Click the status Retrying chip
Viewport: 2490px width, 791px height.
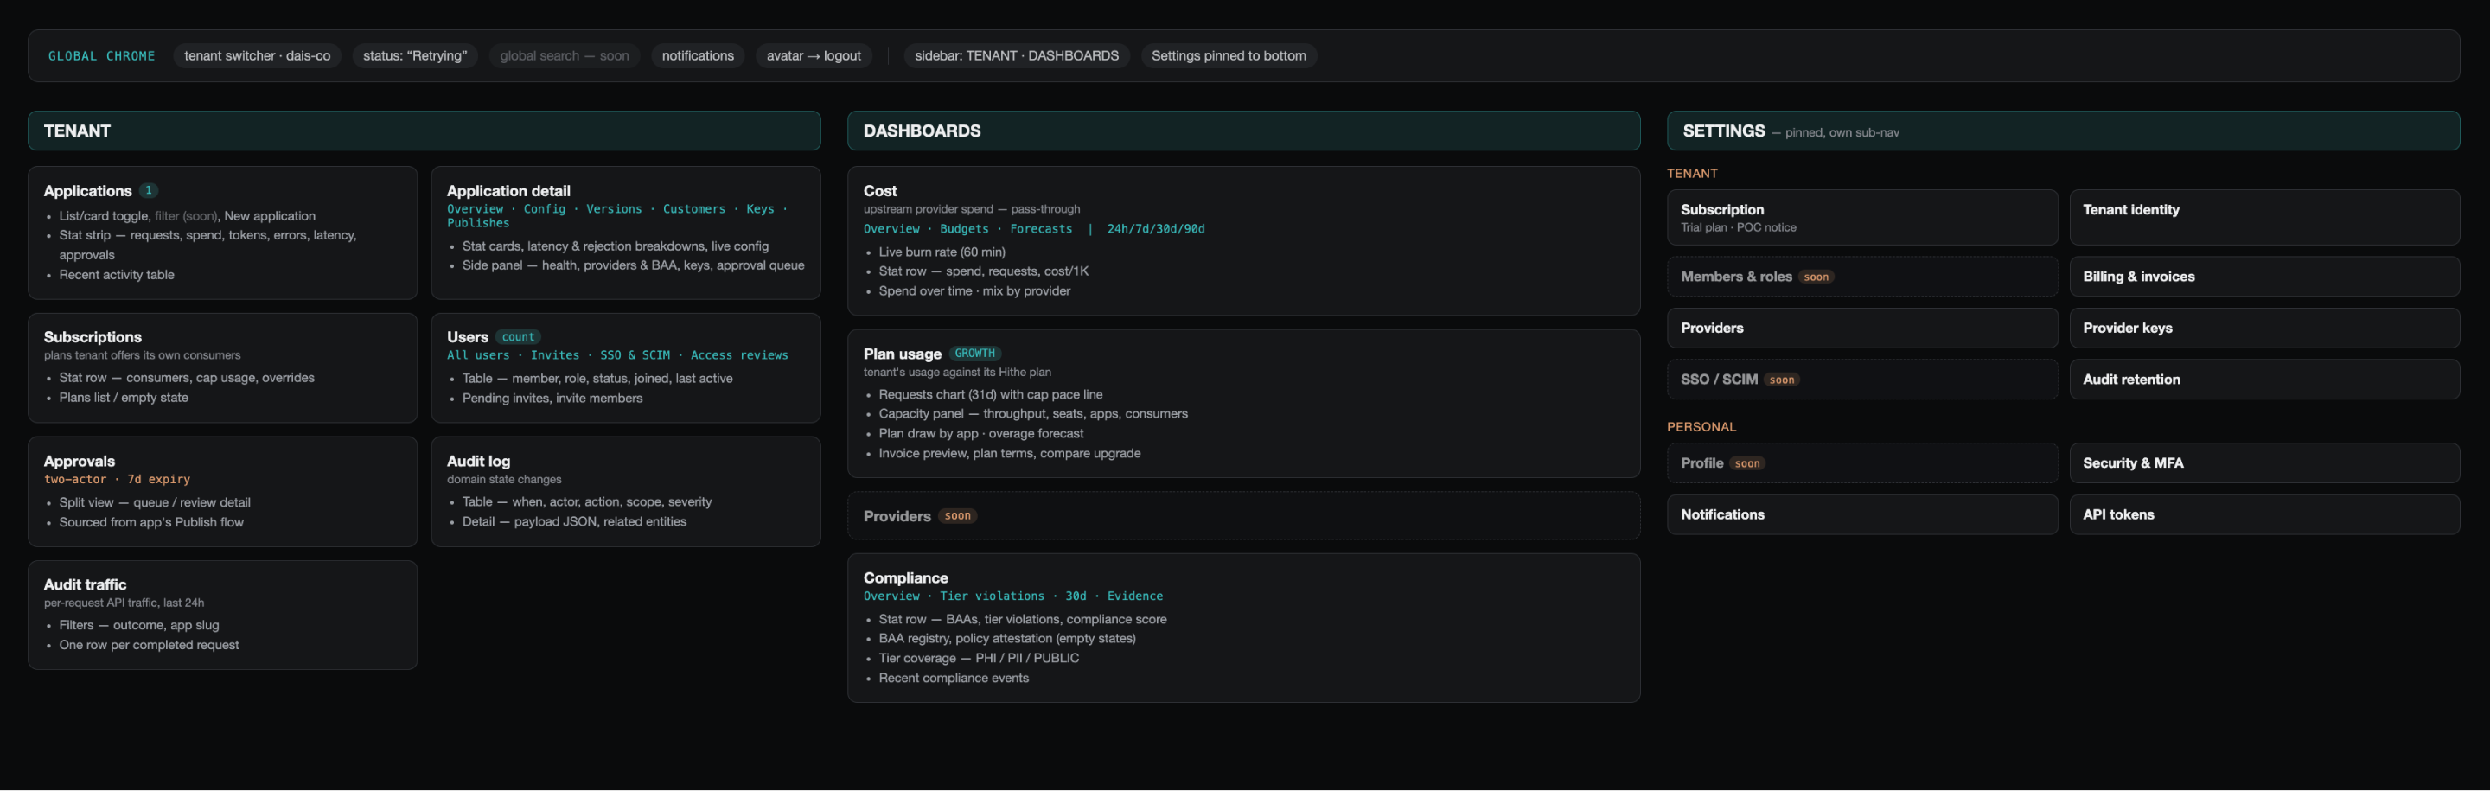[x=415, y=56]
